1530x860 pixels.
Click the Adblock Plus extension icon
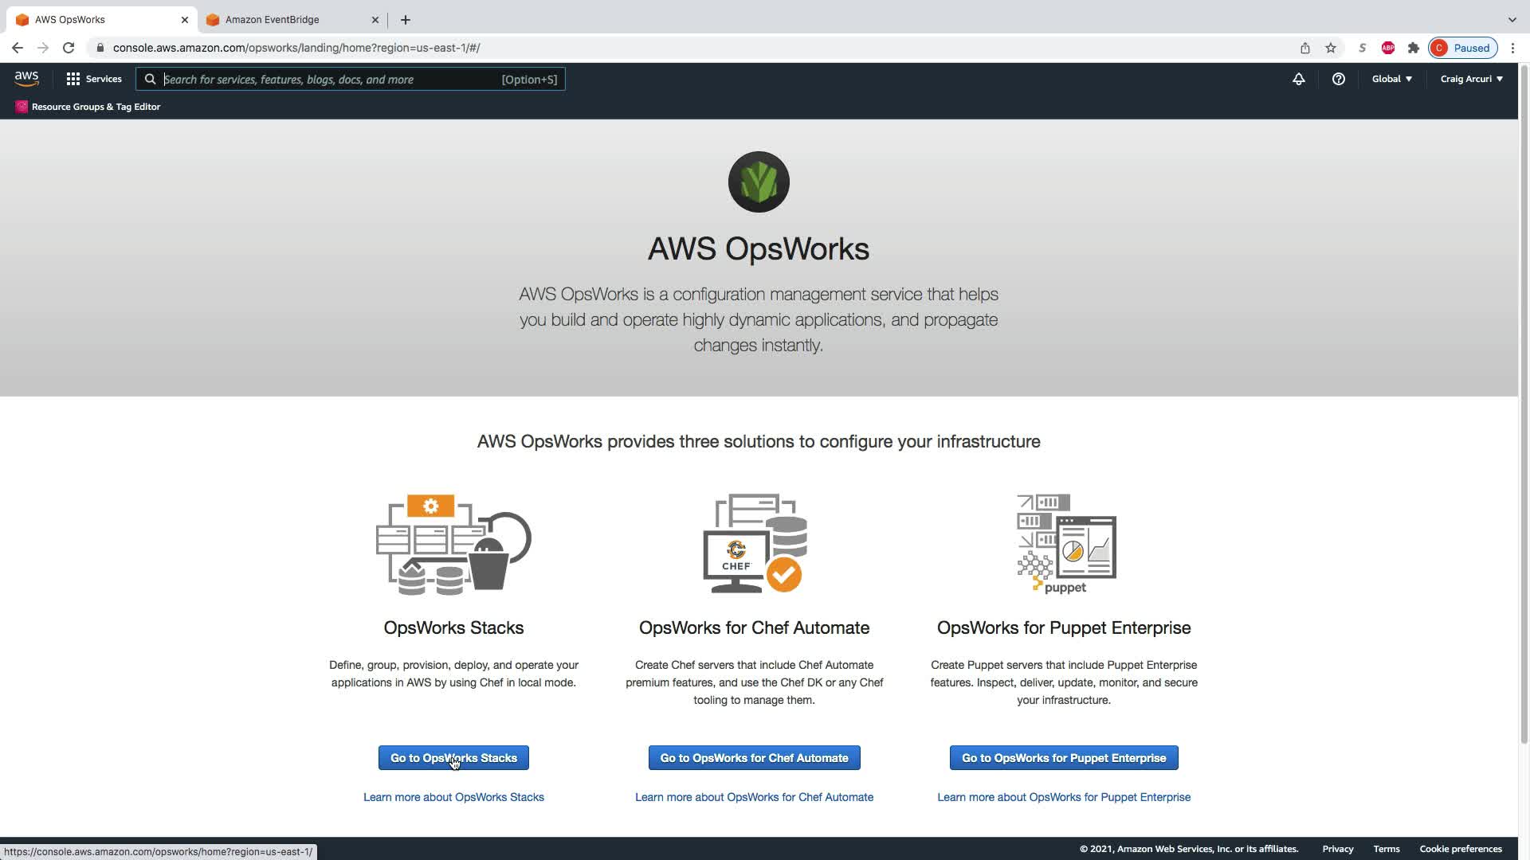click(1387, 48)
